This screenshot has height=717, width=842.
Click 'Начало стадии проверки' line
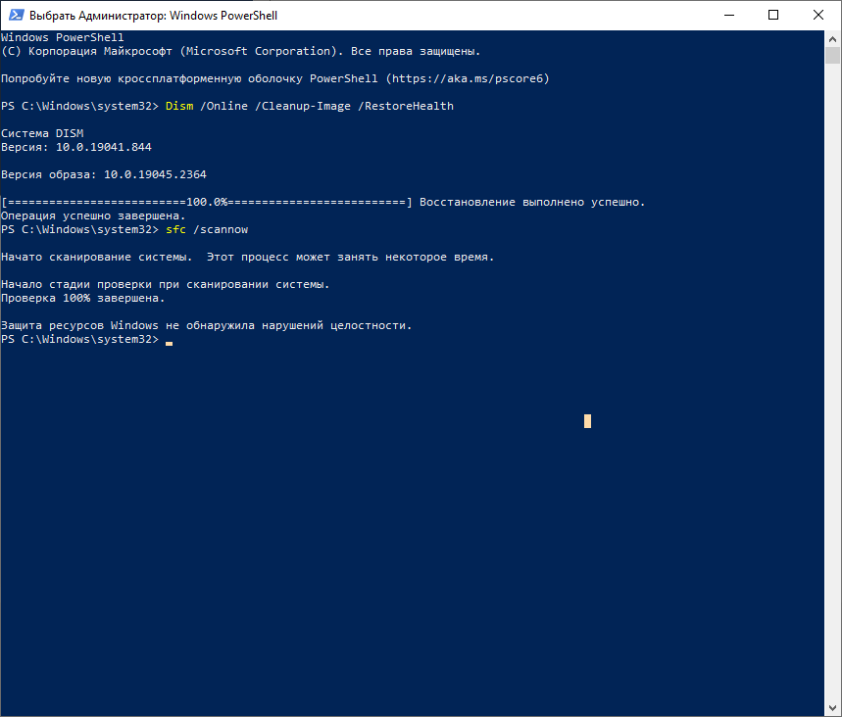[166, 284]
